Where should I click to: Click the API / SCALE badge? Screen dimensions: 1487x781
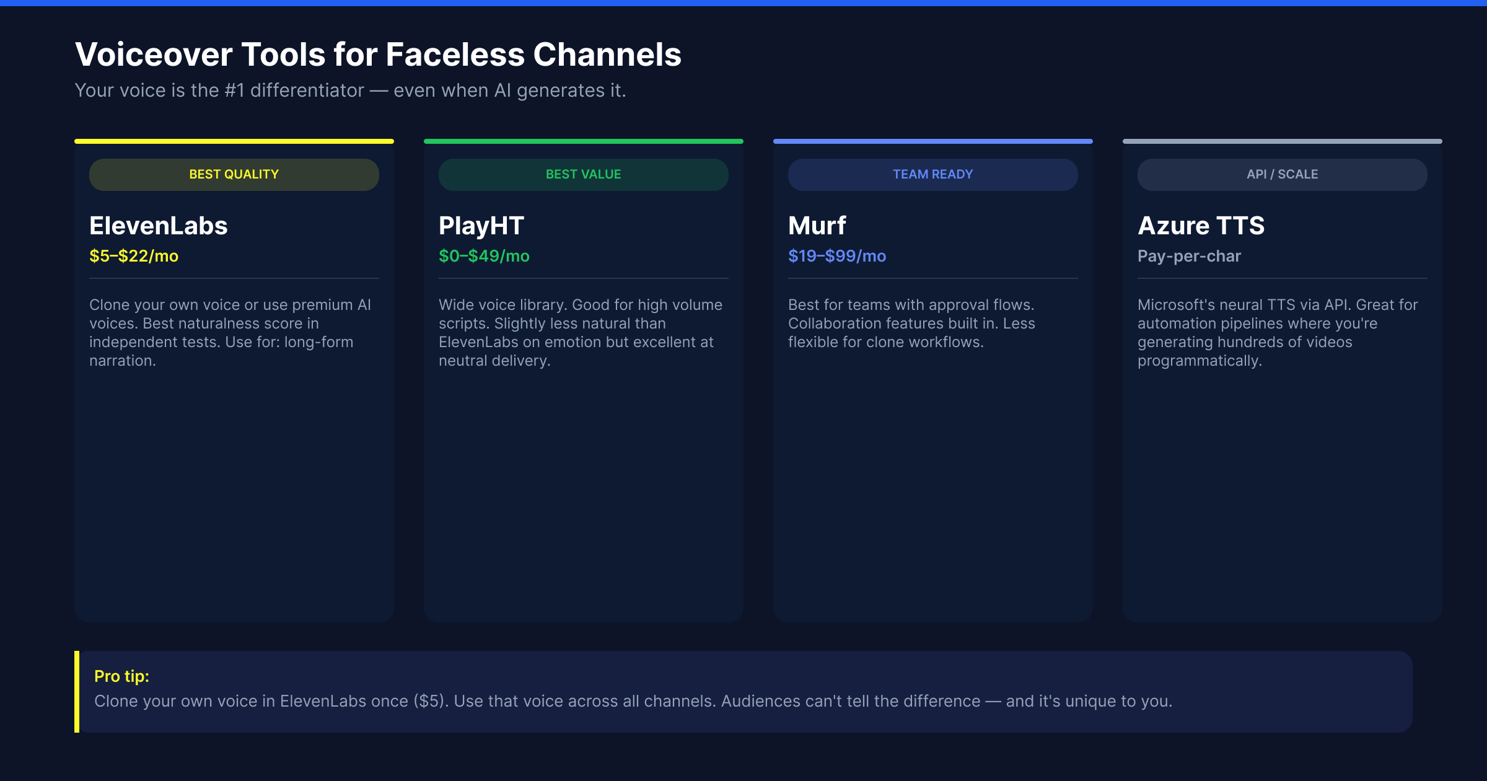(x=1283, y=175)
